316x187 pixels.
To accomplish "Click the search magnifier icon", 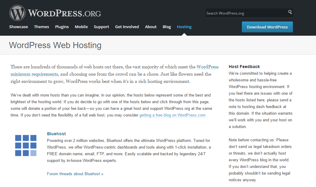I will (x=290, y=12).
